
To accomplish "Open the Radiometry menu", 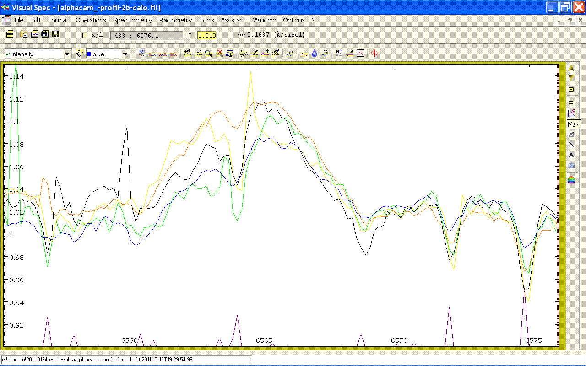I will [175, 20].
